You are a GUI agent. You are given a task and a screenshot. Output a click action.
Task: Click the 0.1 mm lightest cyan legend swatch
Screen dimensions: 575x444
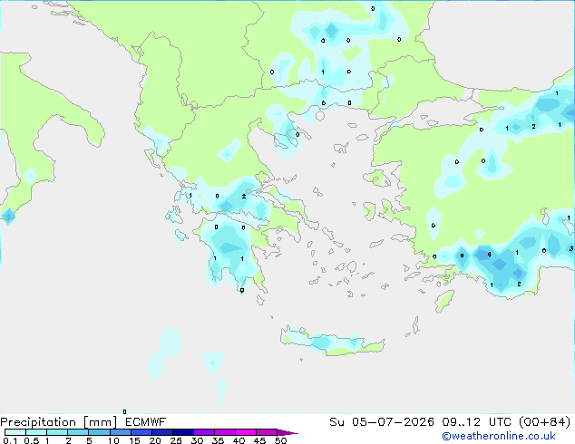15,432
